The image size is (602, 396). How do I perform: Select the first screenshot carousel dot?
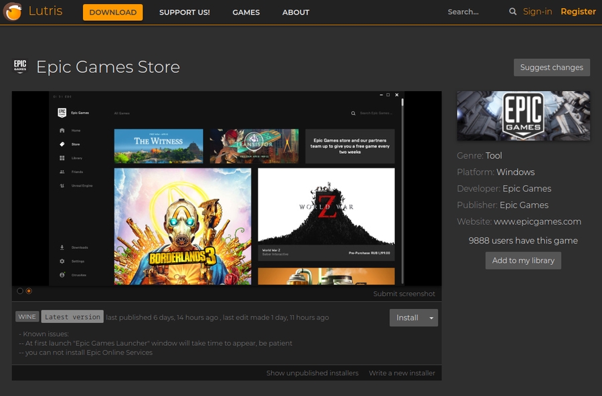point(20,291)
